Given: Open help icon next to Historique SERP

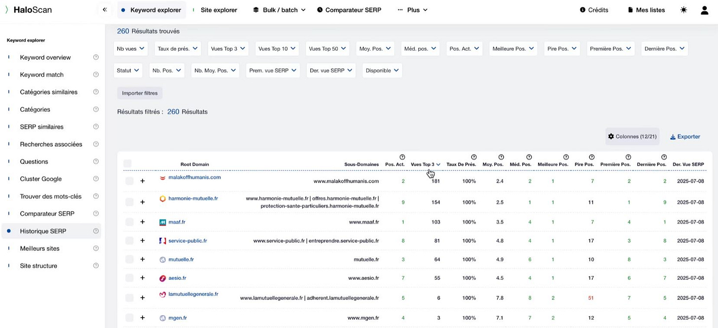Looking at the screenshot, I should point(96,231).
